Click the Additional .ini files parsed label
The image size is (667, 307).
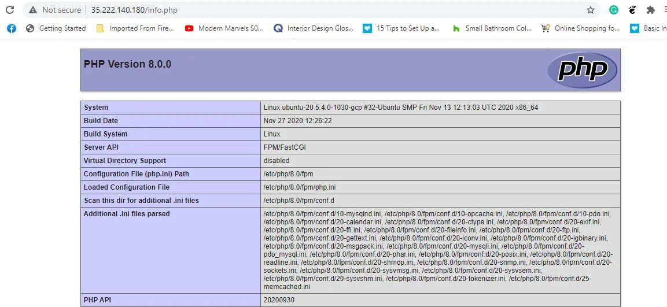pos(127,214)
